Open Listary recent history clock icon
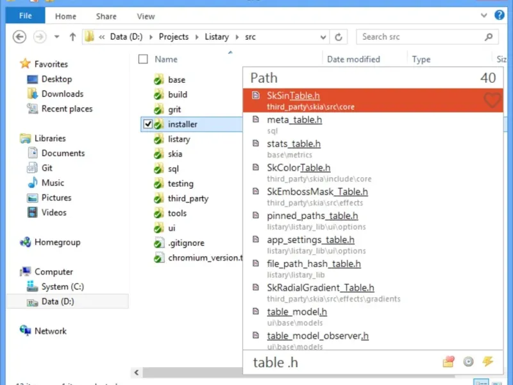 (468, 361)
